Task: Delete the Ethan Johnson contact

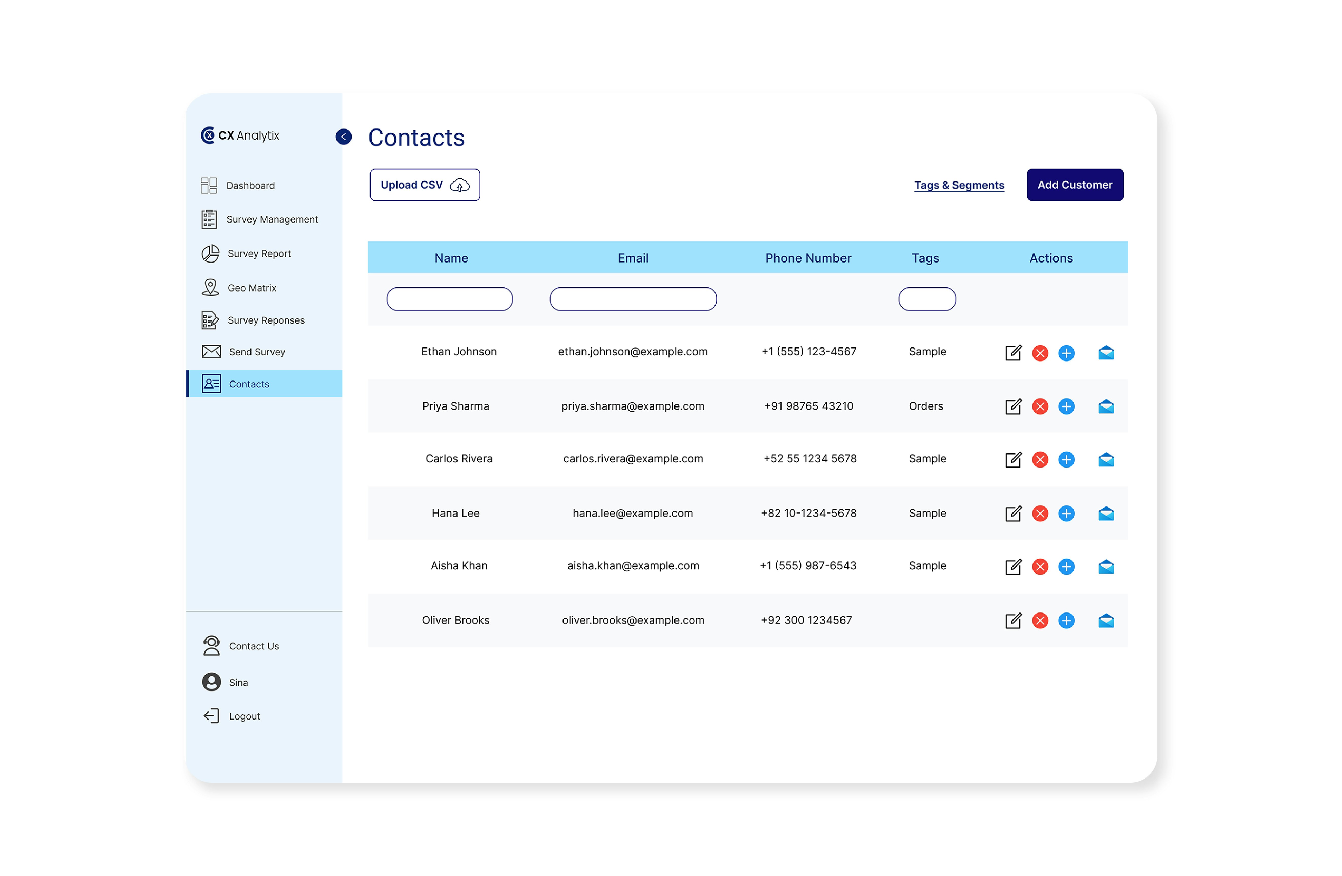Action: click(1040, 353)
